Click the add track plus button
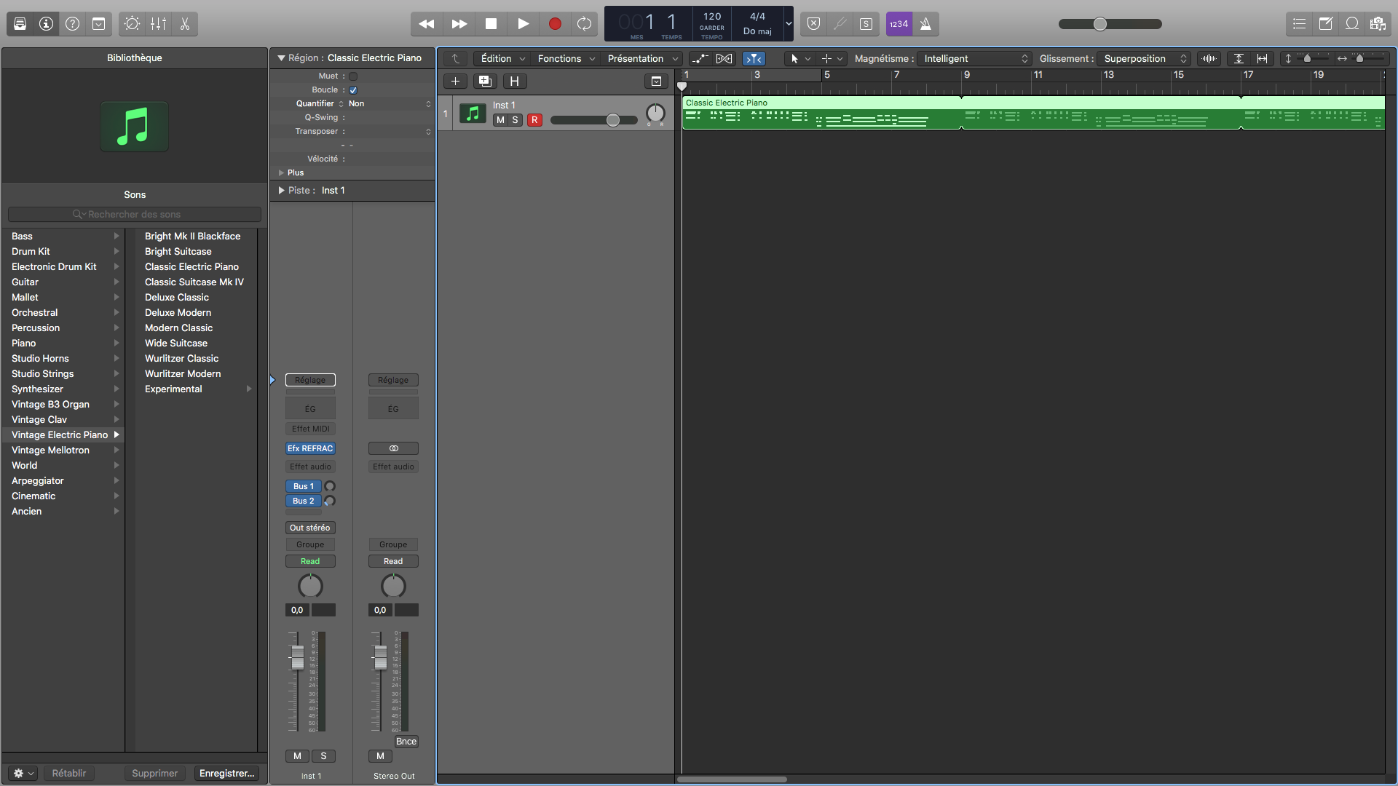1398x786 pixels. 455,82
